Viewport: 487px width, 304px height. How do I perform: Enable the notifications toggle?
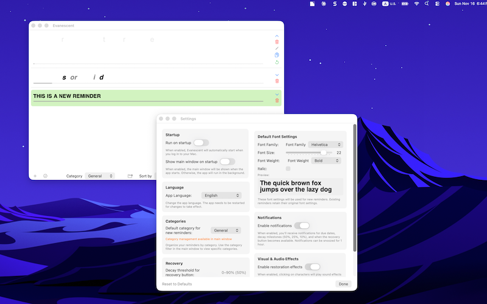(301, 226)
